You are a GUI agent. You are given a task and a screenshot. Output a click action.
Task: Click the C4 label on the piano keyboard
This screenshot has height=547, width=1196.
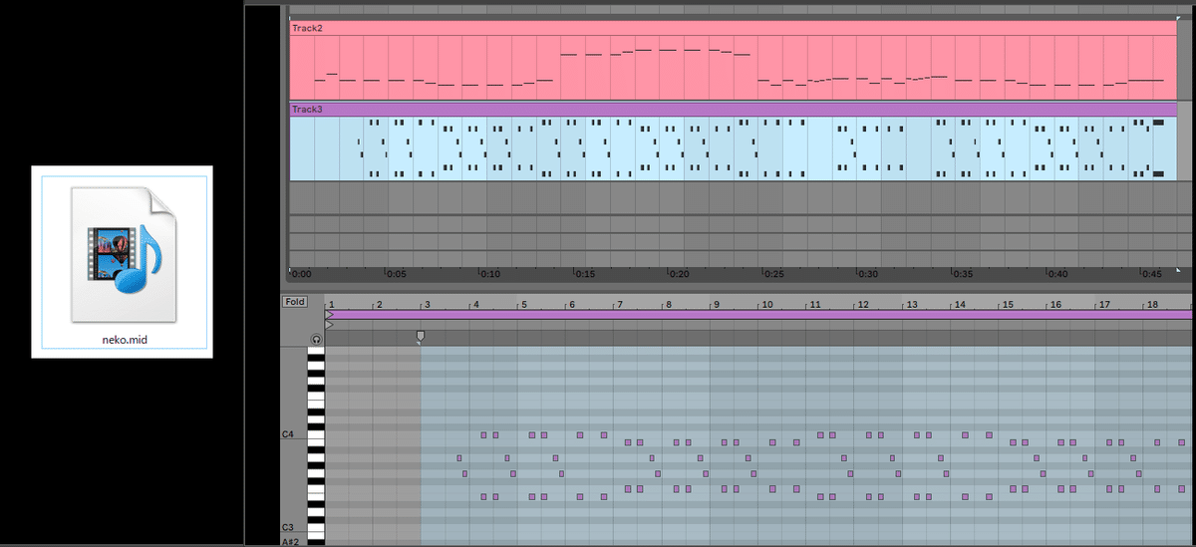pyautogui.click(x=288, y=435)
